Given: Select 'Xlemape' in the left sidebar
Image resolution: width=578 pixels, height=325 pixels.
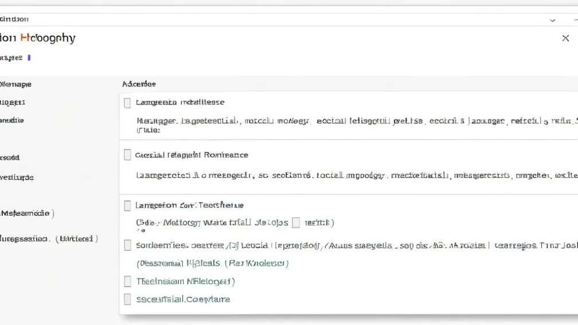Looking at the screenshot, I should pos(16,84).
